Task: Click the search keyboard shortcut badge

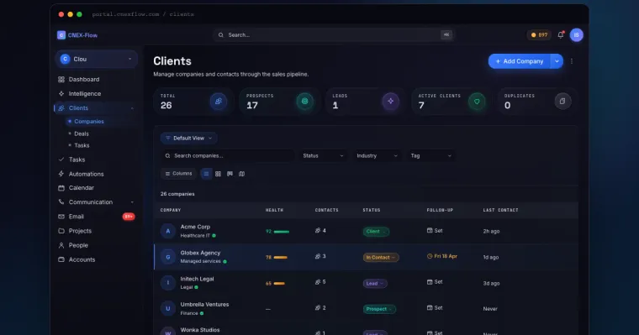Action: [x=446, y=35]
